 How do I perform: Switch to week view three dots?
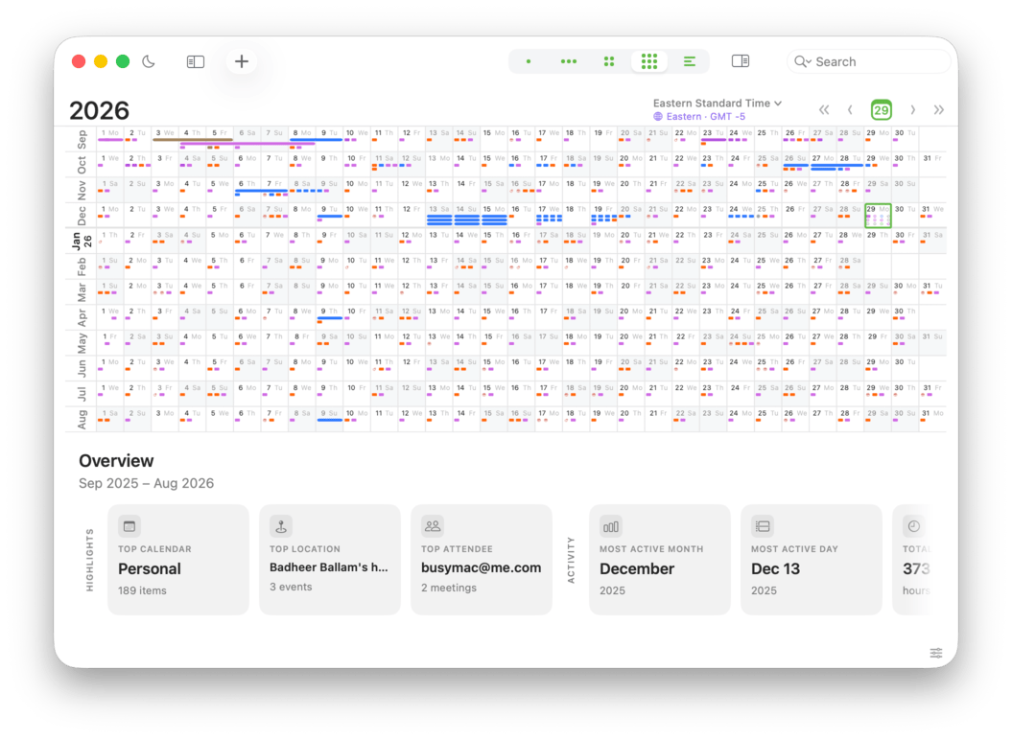click(x=569, y=61)
